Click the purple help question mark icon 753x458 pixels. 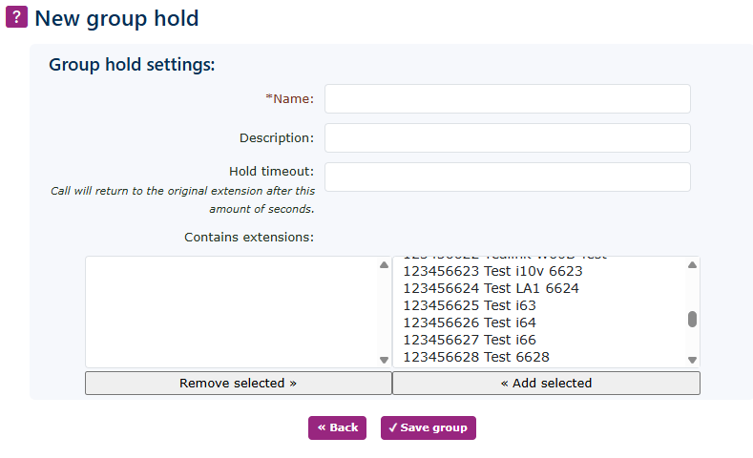tap(16, 17)
